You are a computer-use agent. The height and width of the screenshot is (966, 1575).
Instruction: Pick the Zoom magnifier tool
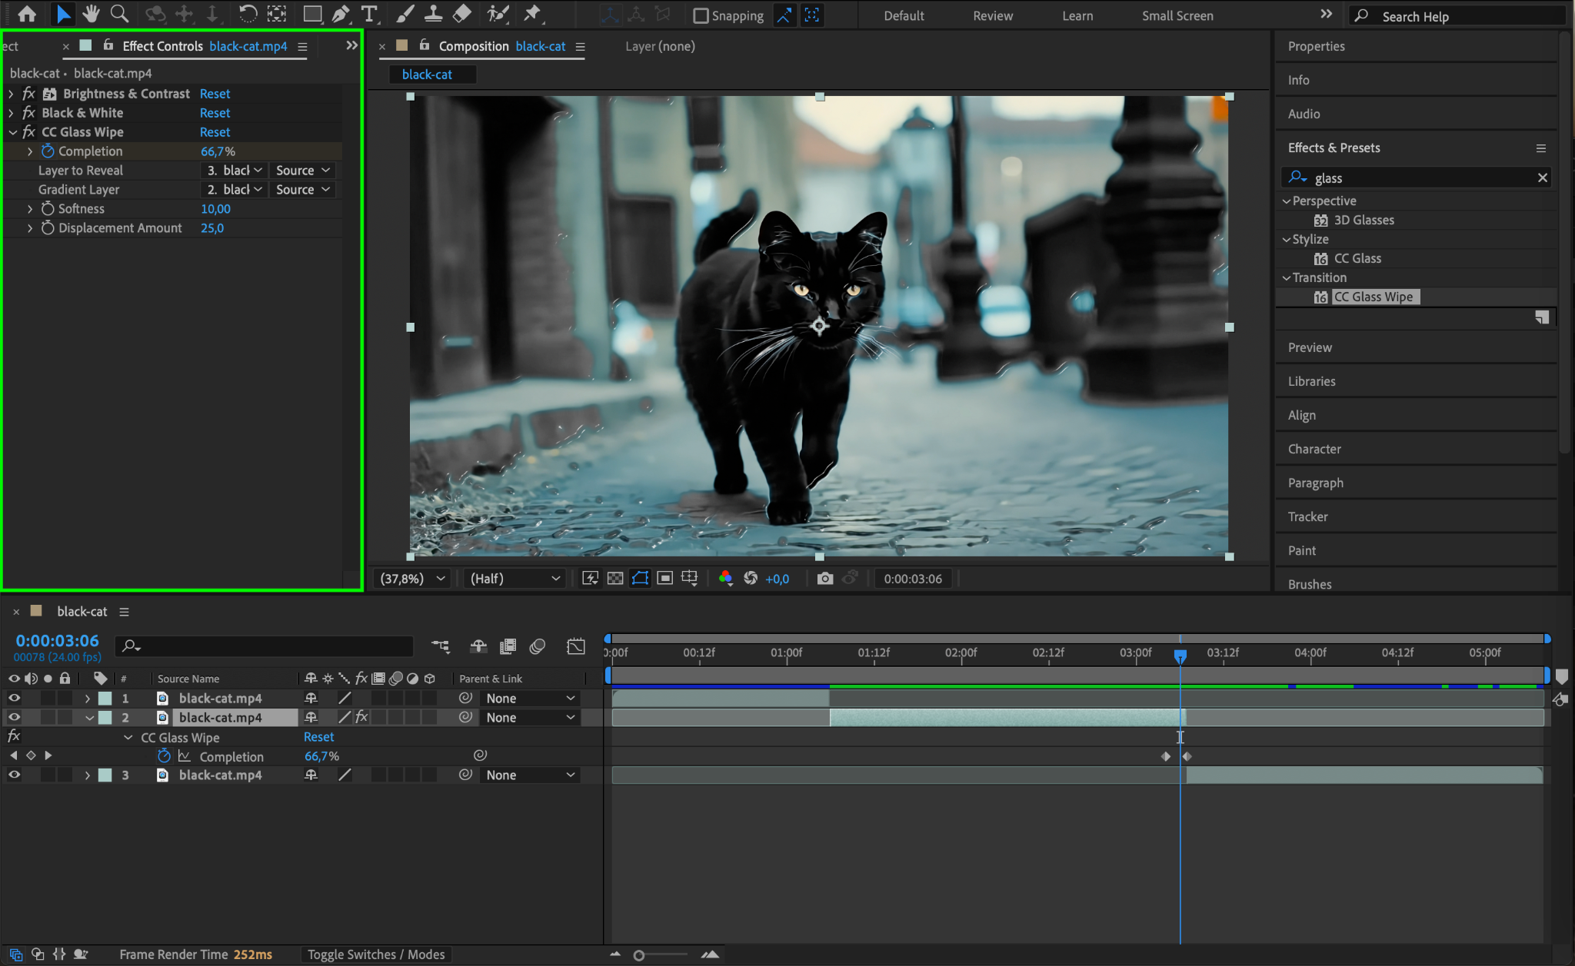(119, 14)
